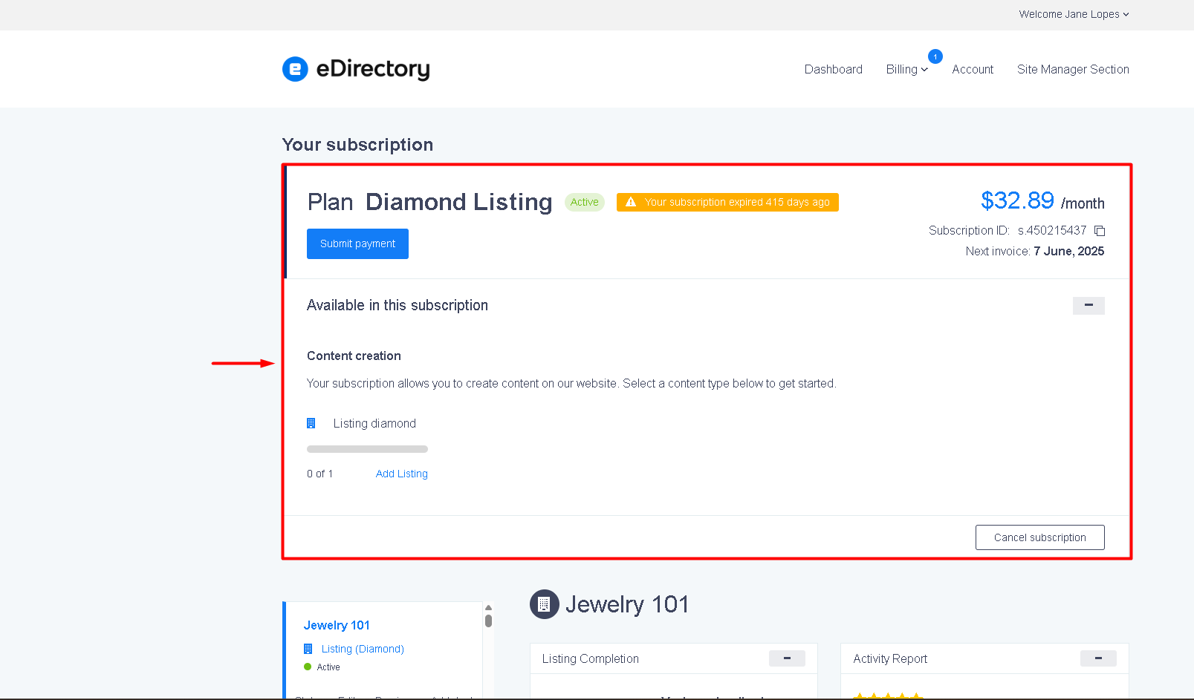This screenshot has width=1194, height=700.
Task: Click the Jewelry 101 round listing icon
Action: pos(544,604)
